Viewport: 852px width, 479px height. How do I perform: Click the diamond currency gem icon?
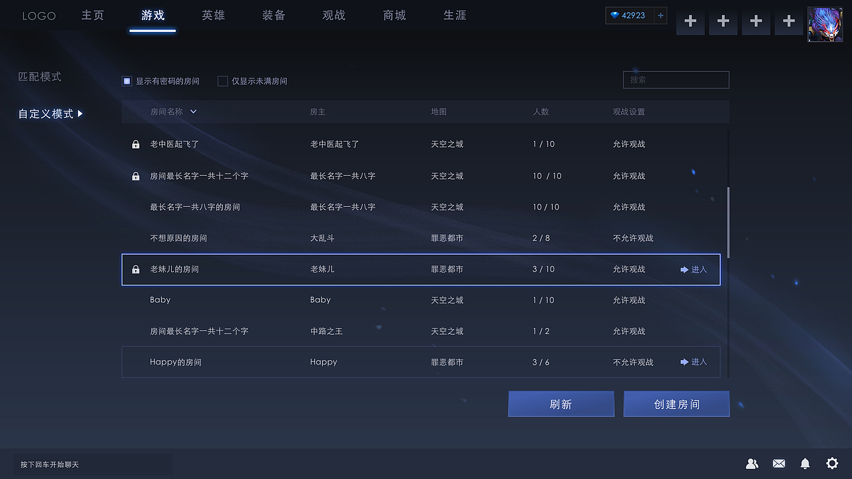coord(614,15)
